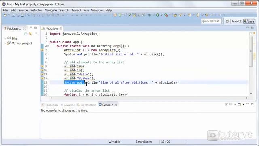
Task: Select the Bike project
Action: (x=14, y=39)
